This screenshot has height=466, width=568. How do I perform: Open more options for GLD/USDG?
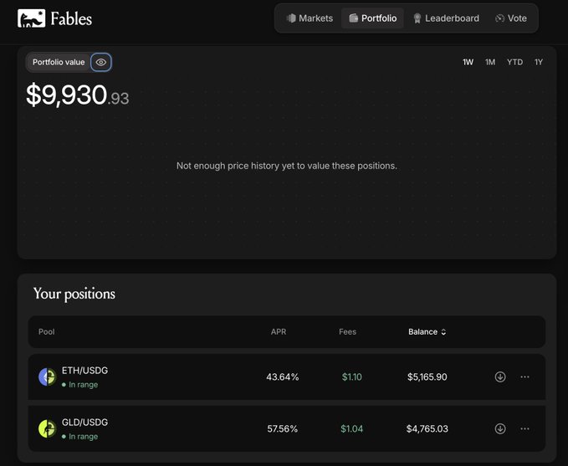(525, 429)
